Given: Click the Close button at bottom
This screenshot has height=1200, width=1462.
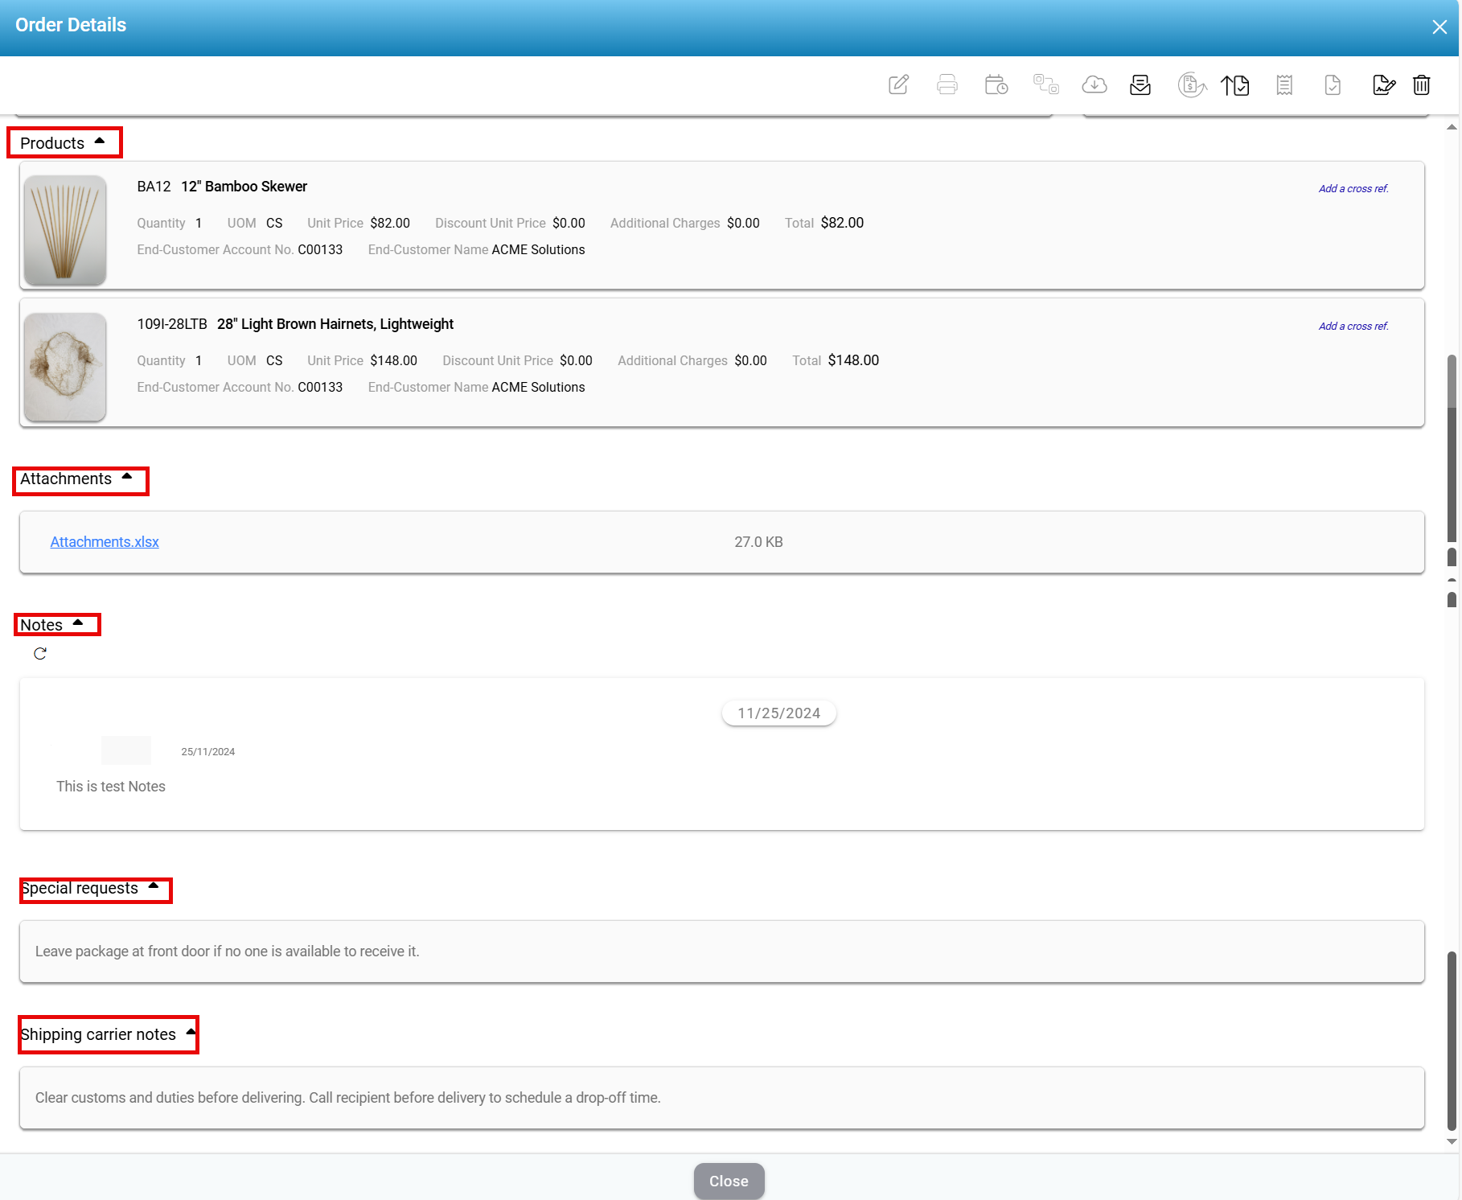Looking at the screenshot, I should tap(729, 1181).
